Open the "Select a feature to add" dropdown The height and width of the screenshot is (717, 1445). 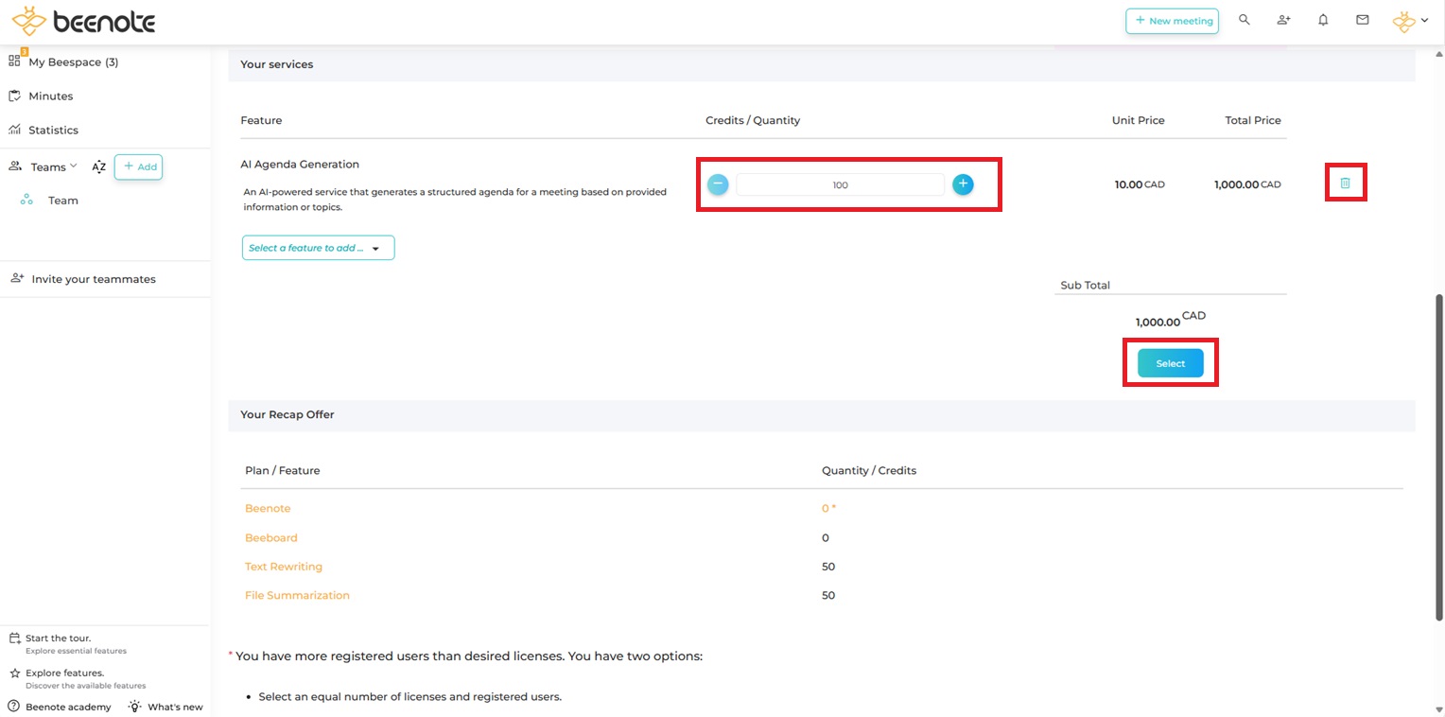point(318,248)
